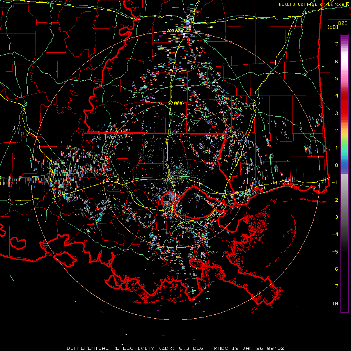Click the "TH" label below the scale

coord(335,304)
